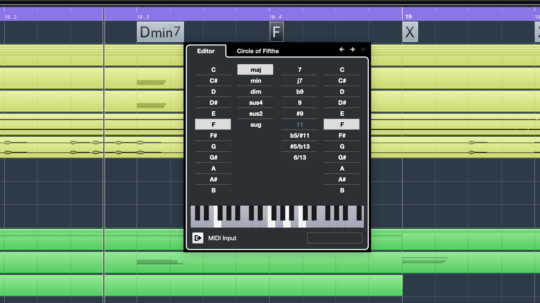Set bass note E in right column
Viewport: 540px width, 303px height.
pyautogui.click(x=342, y=114)
